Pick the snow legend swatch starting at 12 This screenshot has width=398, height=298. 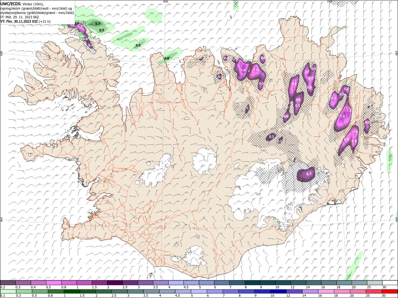pyautogui.click(x=298, y=283)
